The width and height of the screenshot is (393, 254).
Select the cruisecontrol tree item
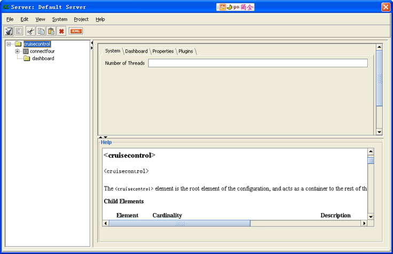(37, 44)
